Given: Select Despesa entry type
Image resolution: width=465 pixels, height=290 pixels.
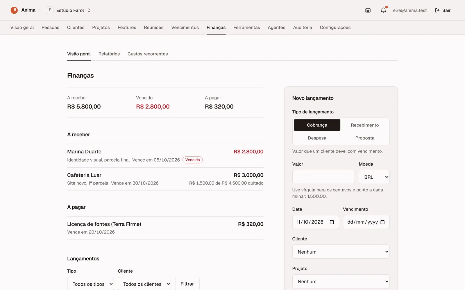Looking at the screenshot, I should point(317,138).
